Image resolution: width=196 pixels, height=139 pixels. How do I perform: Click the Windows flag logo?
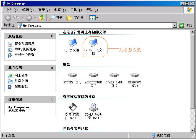189,10
